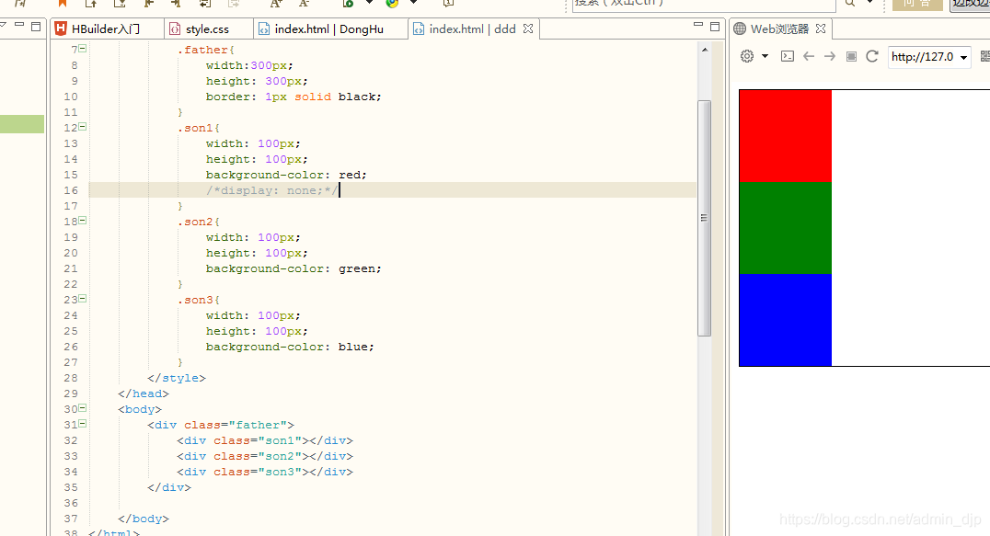Click the search magnifier icon
The width and height of the screenshot is (990, 536).
(850, 3)
